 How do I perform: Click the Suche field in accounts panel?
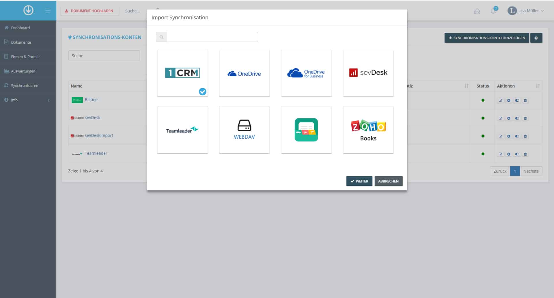(104, 55)
